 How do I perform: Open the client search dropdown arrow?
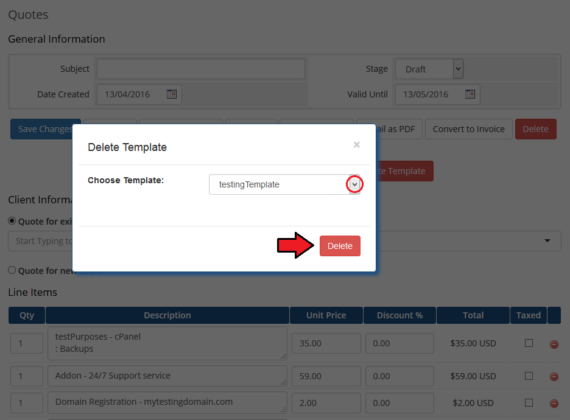tap(547, 241)
